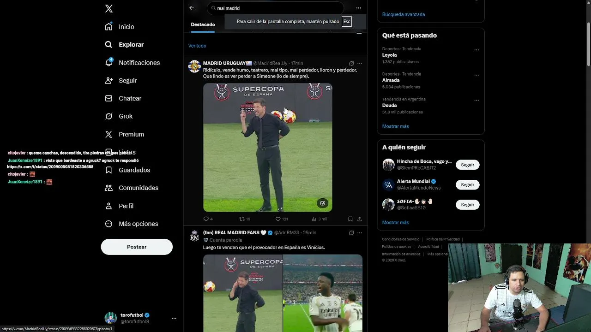Open the Búsqueda avanzada link
The width and height of the screenshot is (591, 332).
point(404,14)
